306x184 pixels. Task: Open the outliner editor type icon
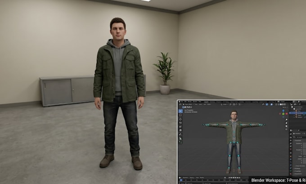(291, 104)
